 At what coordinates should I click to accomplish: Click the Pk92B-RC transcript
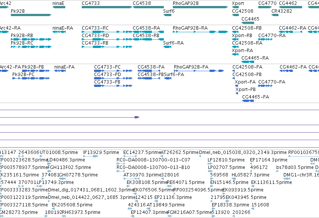point(31,47)
